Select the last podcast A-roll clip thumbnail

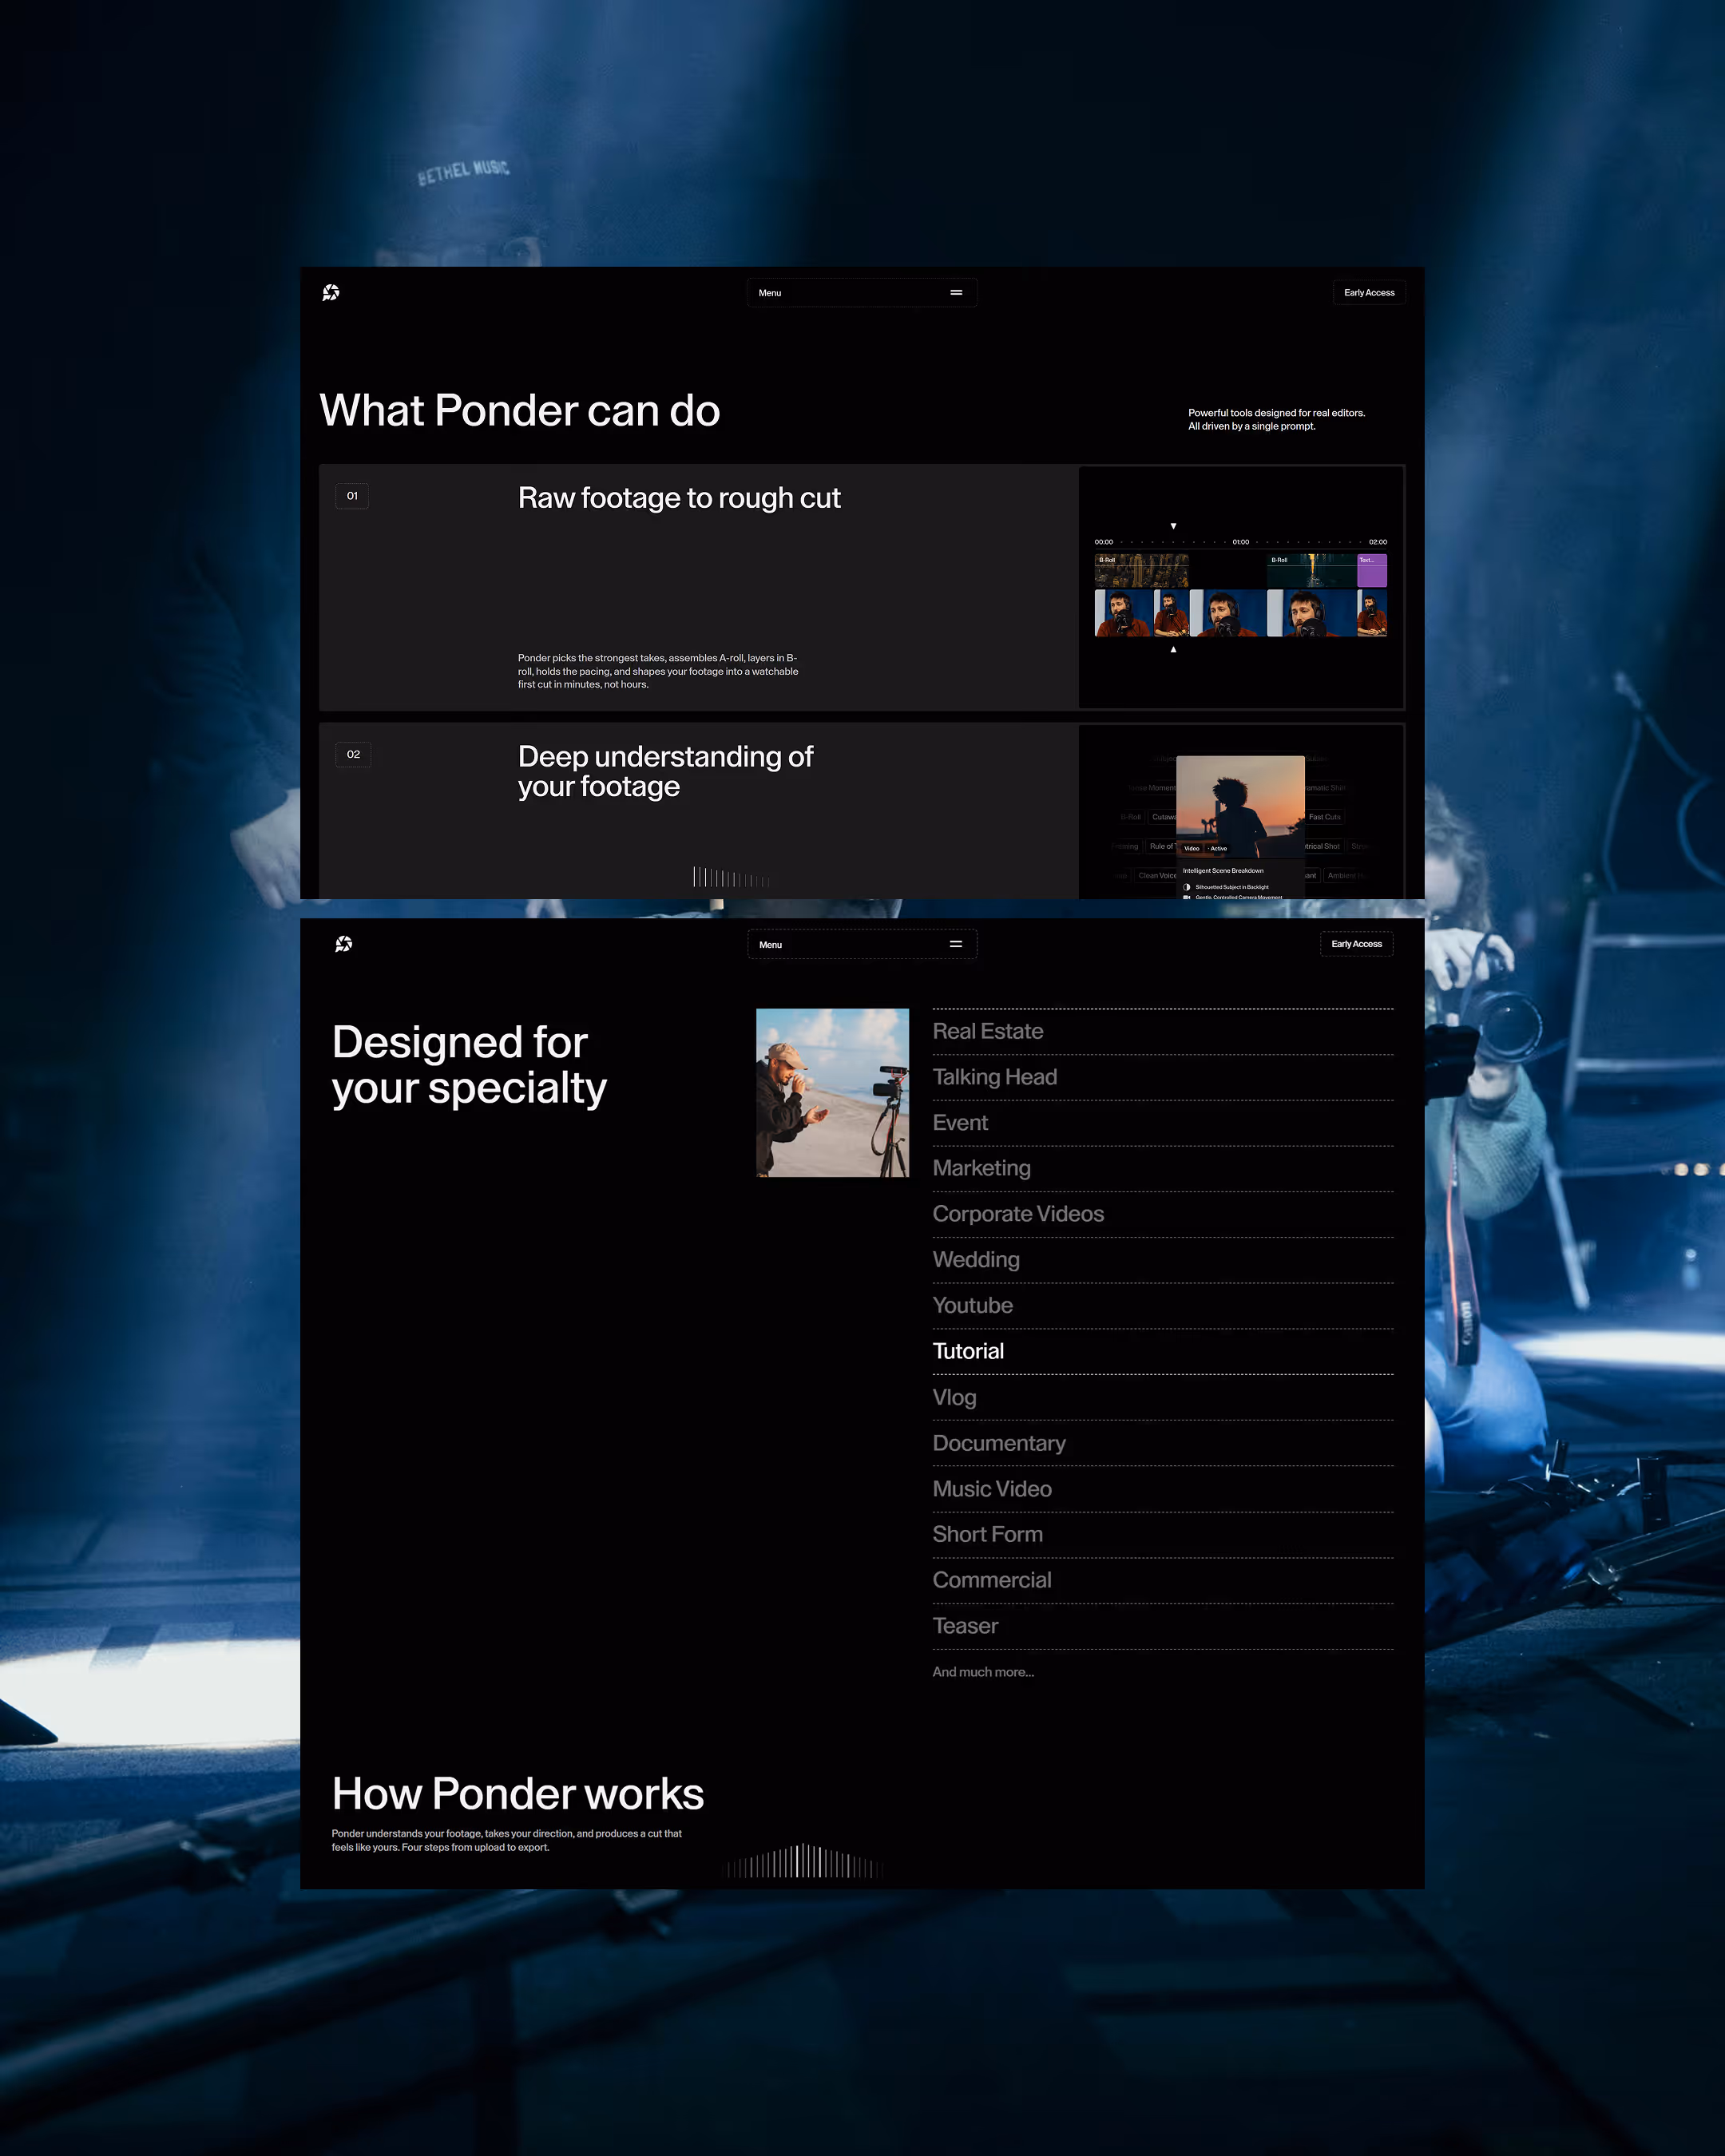click(1372, 613)
